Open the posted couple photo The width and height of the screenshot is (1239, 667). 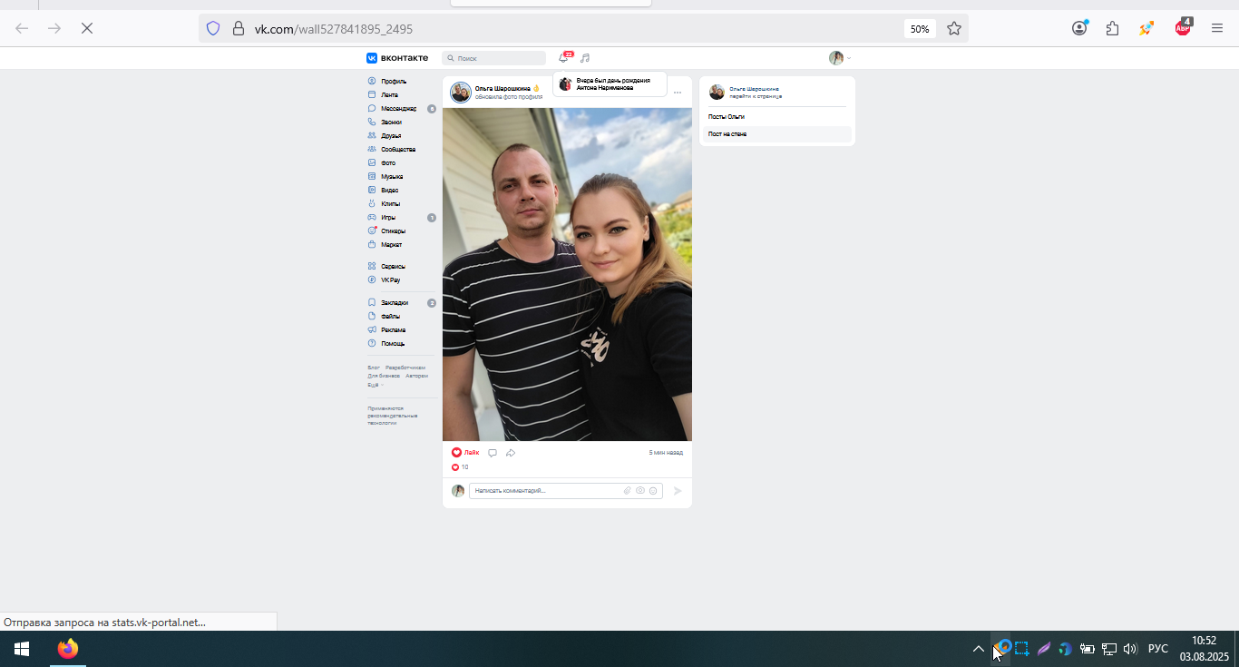point(567,274)
